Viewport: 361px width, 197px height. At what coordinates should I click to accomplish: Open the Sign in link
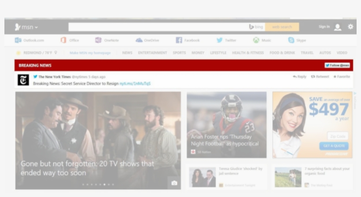324,27
